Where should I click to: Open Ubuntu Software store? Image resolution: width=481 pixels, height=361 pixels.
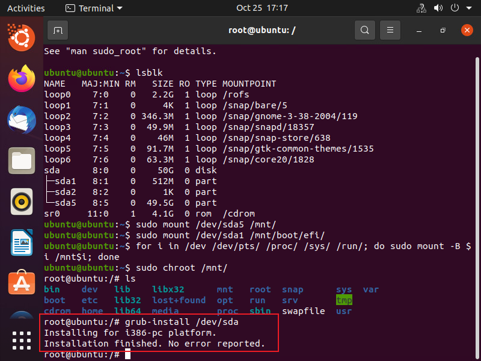click(22, 283)
